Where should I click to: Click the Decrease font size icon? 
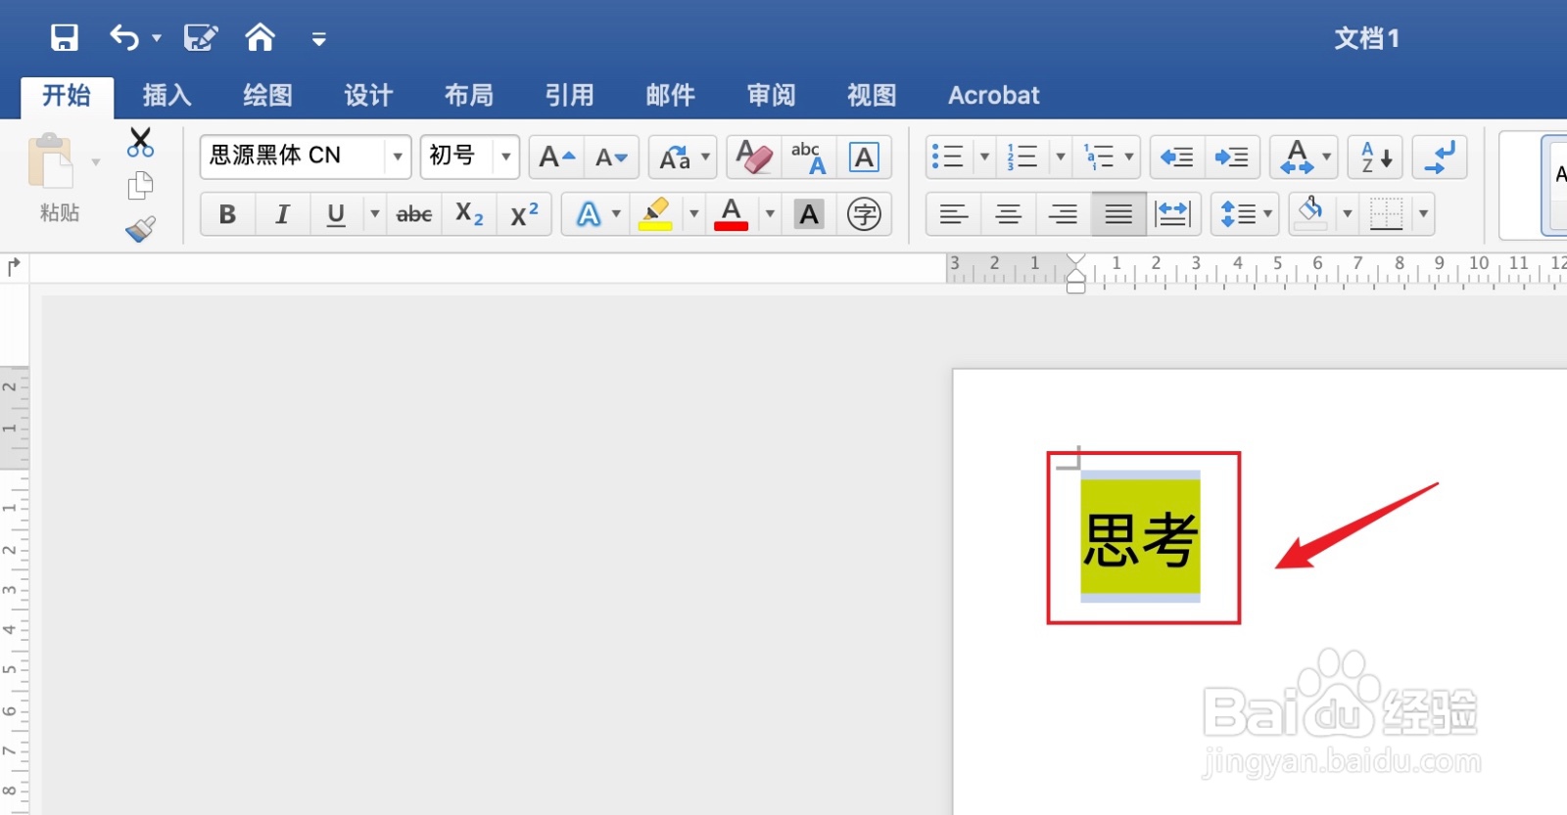[x=611, y=157]
